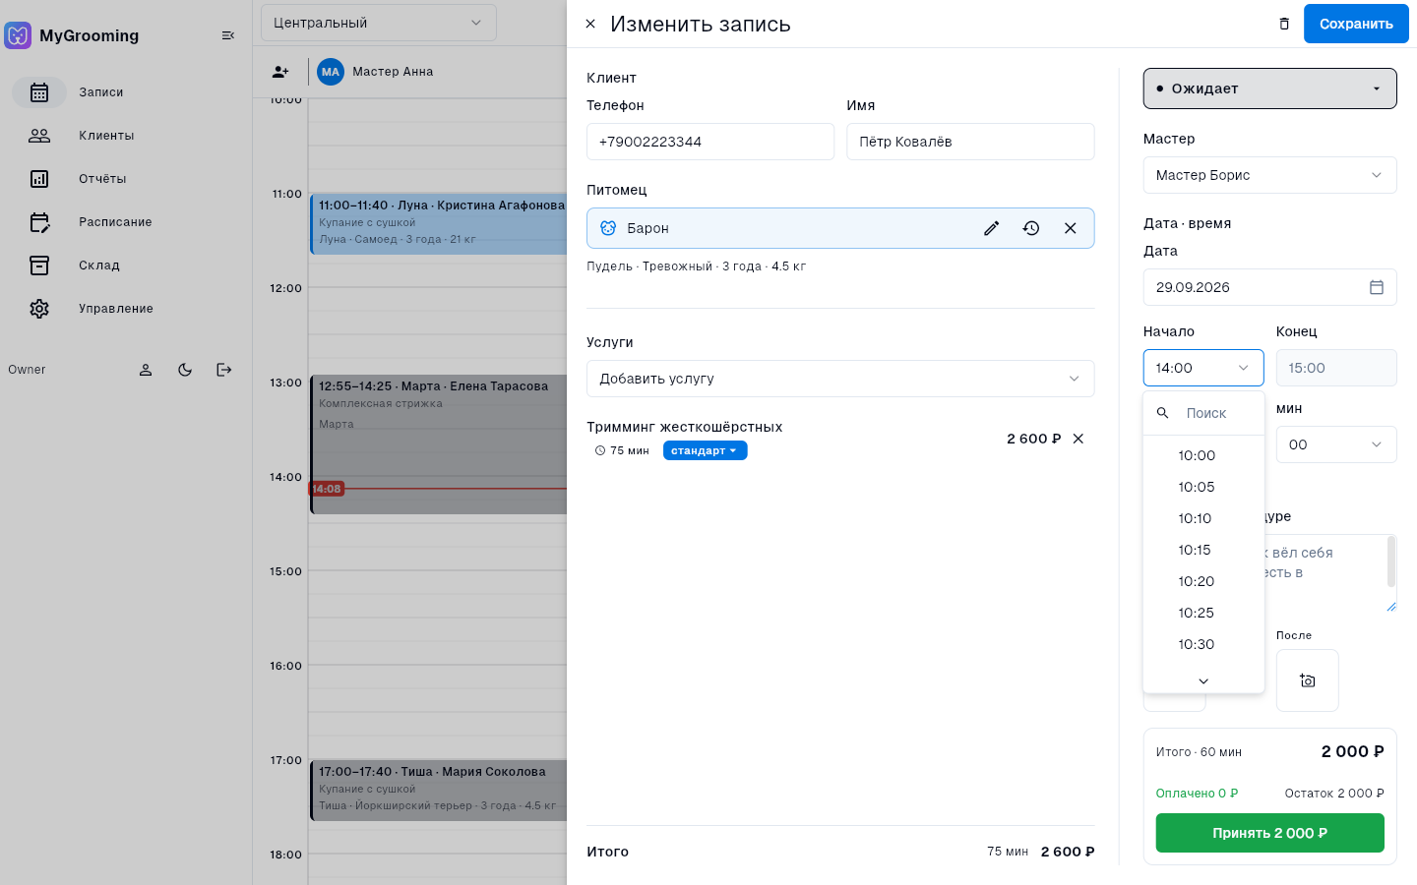
Task: Add an After photo
Action: tap(1308, 680)
